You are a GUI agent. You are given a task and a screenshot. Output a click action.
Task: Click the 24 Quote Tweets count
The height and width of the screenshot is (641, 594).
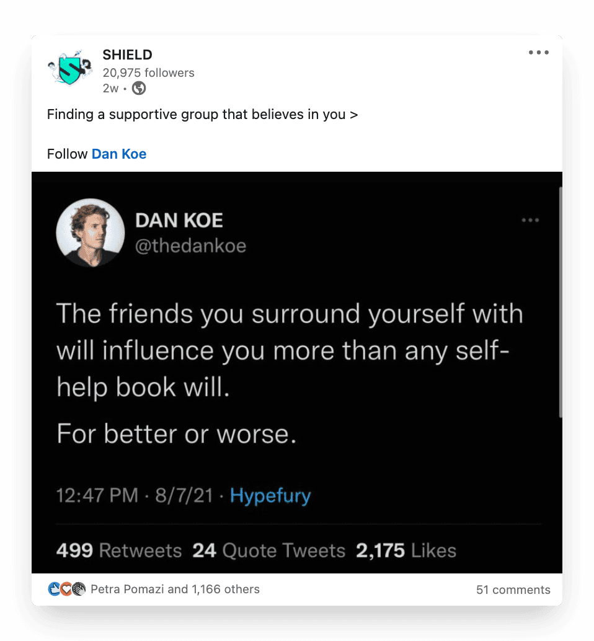coord(269,550)
